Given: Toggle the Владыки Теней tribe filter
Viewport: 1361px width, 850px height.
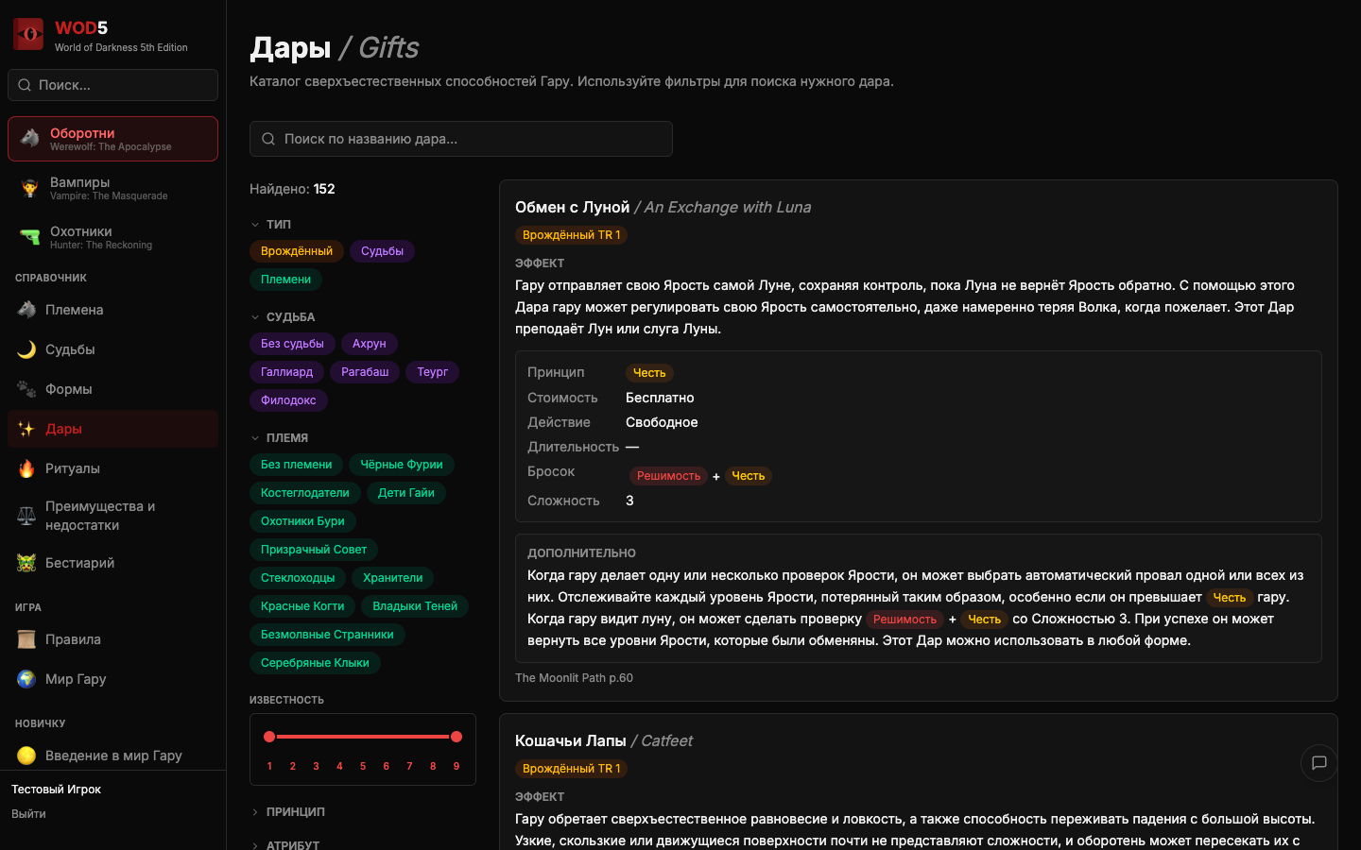Looking at the screenshot, I should (x=415, y=606).
